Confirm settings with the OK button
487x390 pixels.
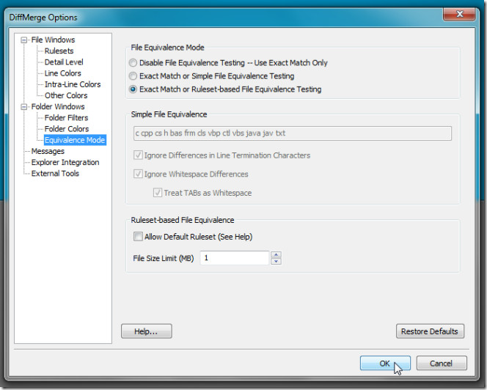(x=385, y=364)
